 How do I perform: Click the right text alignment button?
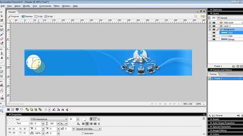click(x=91, y=124)
